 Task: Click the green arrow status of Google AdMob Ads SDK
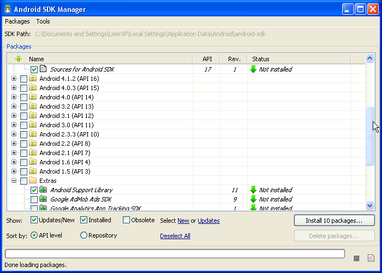click(253, 199)
